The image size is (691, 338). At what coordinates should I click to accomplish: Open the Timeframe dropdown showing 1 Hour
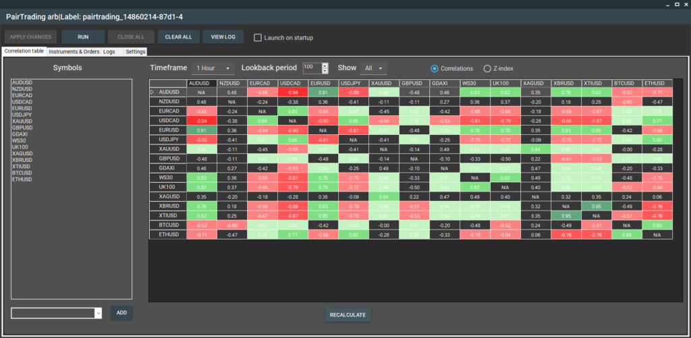coord(212,68)
